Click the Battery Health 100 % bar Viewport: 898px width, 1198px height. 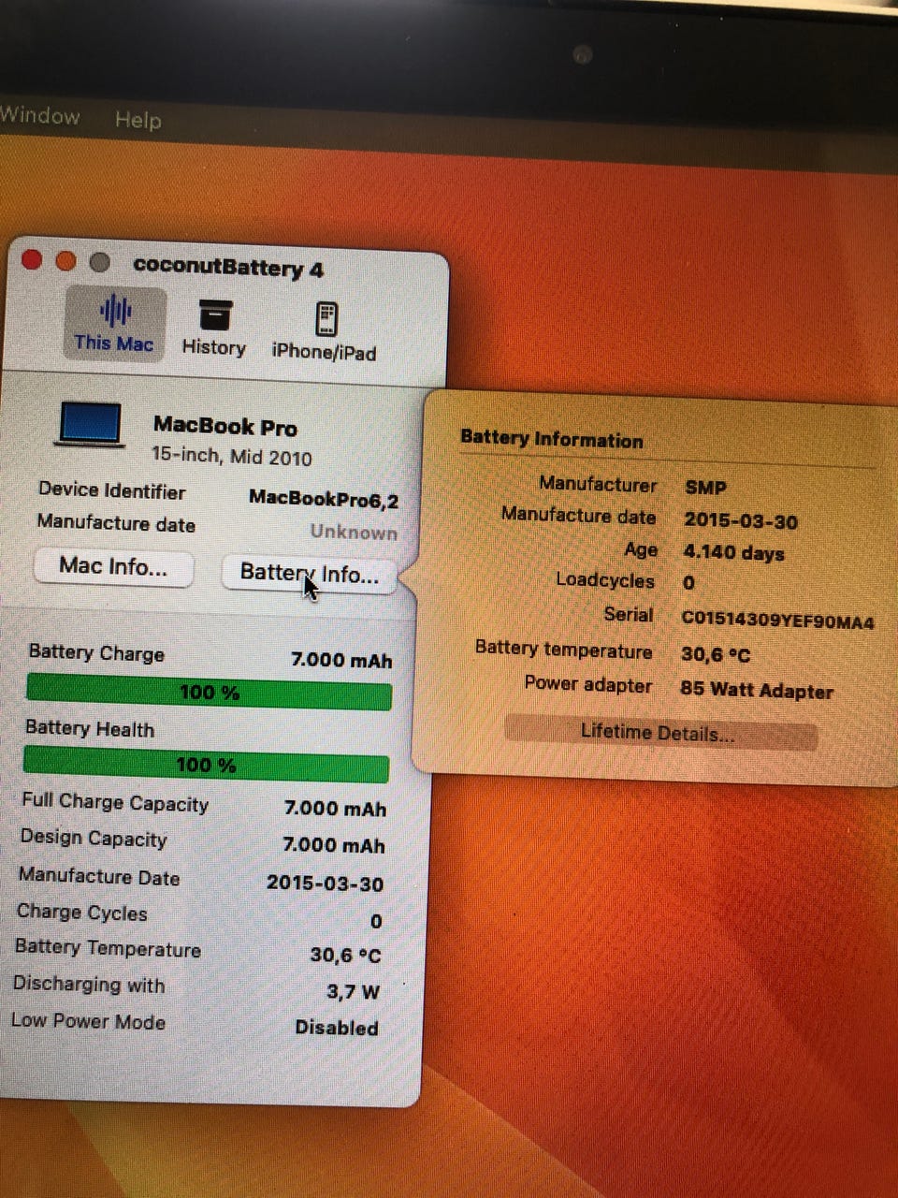coord(205,765)
